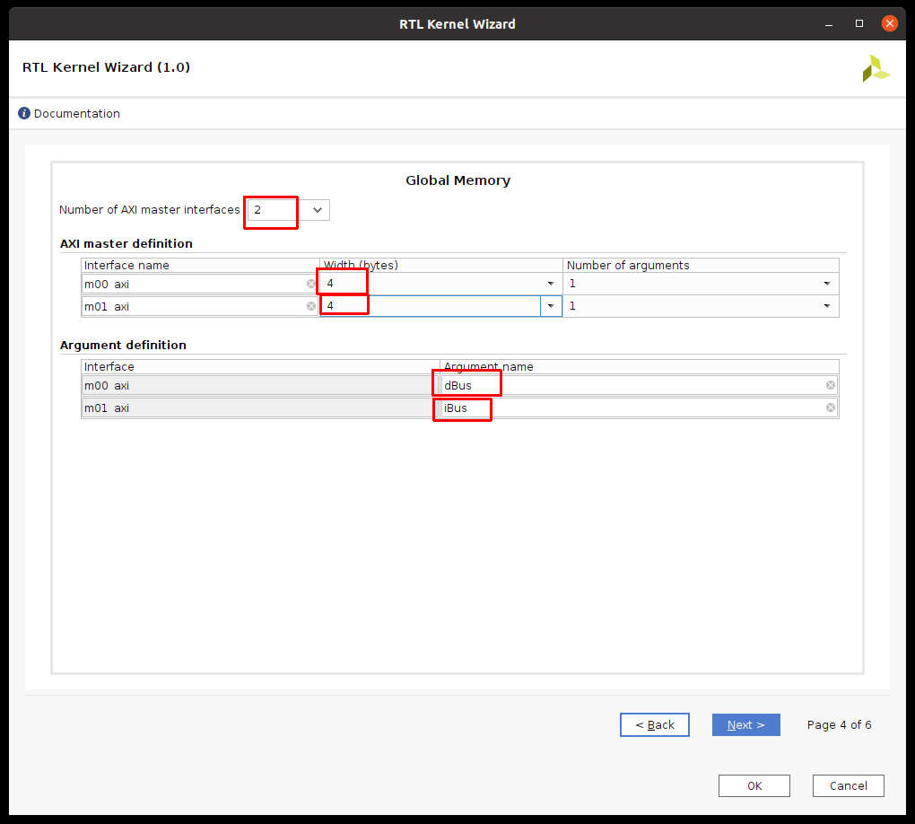Click the Interface column header

point(260,367)
